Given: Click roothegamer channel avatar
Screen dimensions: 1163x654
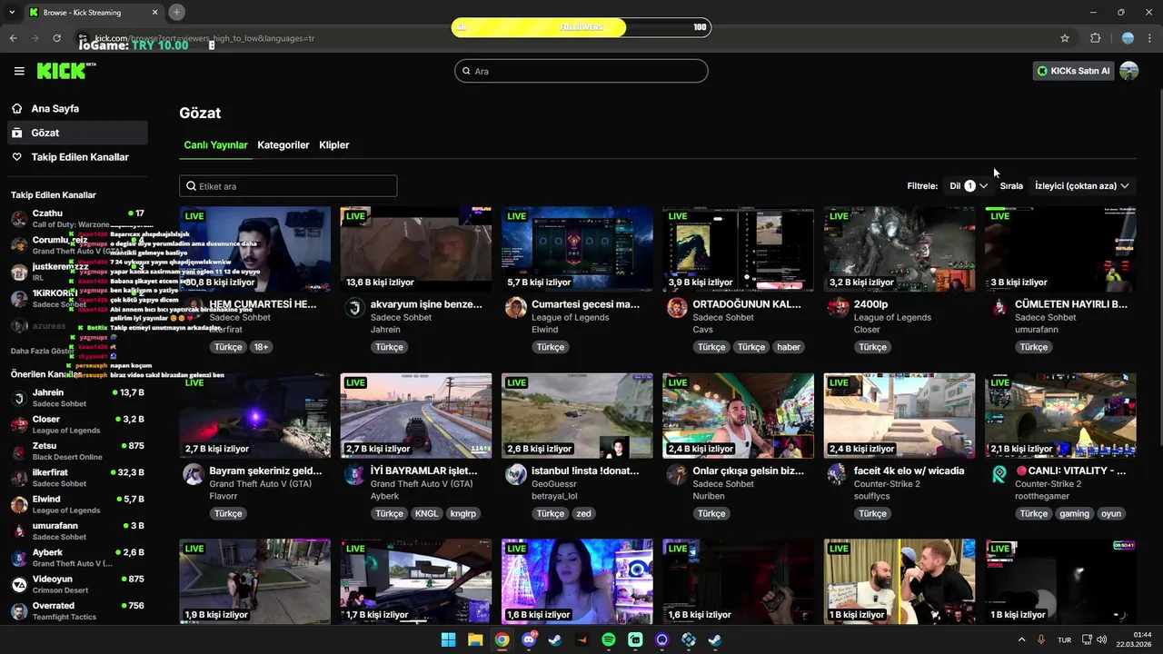Looking at the screenshot, I should point(999,473).
